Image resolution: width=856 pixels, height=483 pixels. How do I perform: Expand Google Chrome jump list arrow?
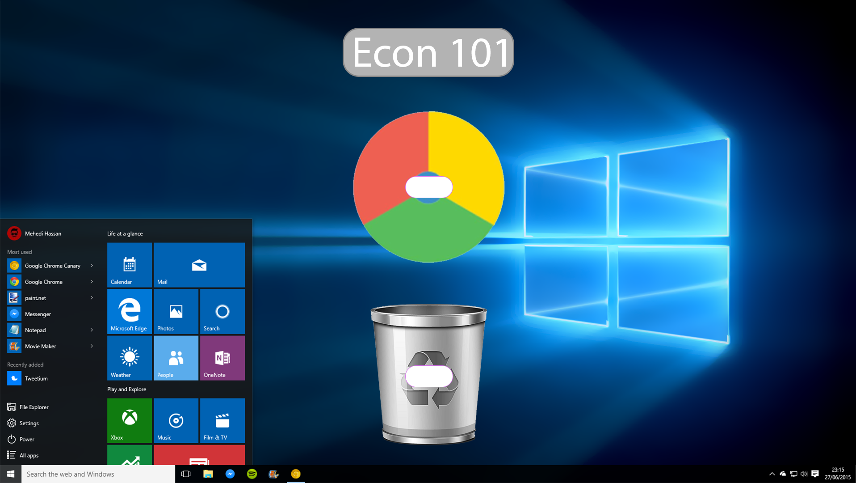(92, 282)
